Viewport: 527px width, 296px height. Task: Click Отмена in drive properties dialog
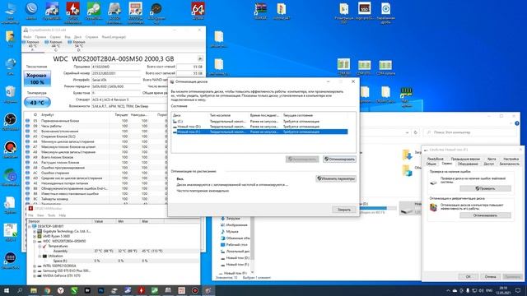pyautogui.click(x=490, y=276)
